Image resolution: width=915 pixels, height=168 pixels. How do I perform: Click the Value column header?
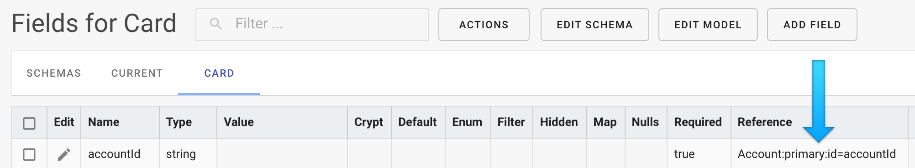point(239,122)
